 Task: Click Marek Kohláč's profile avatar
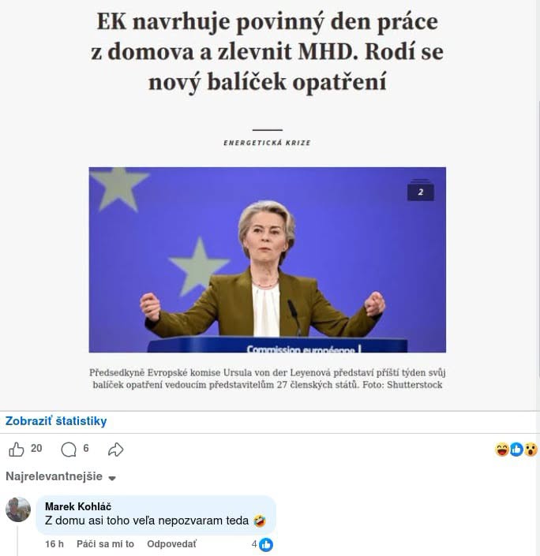coord(18,509)
